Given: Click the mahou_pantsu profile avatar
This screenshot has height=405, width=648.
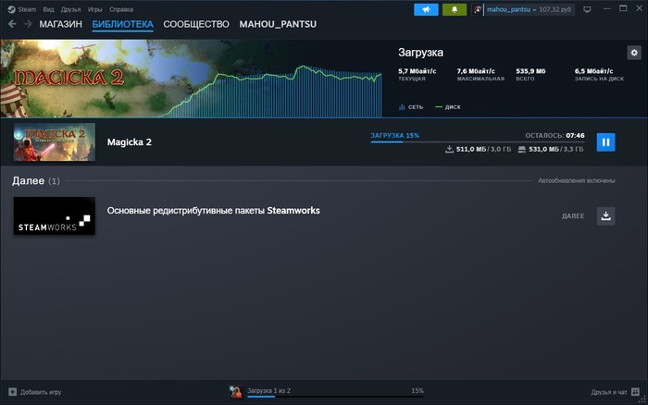Looking at the screenshot, I should (478, 9).
